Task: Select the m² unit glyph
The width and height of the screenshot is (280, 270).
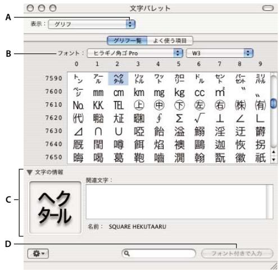Action: (220, 92)
